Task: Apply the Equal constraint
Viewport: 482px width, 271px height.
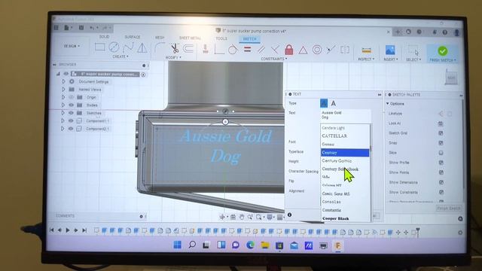Action: point(248,49)
